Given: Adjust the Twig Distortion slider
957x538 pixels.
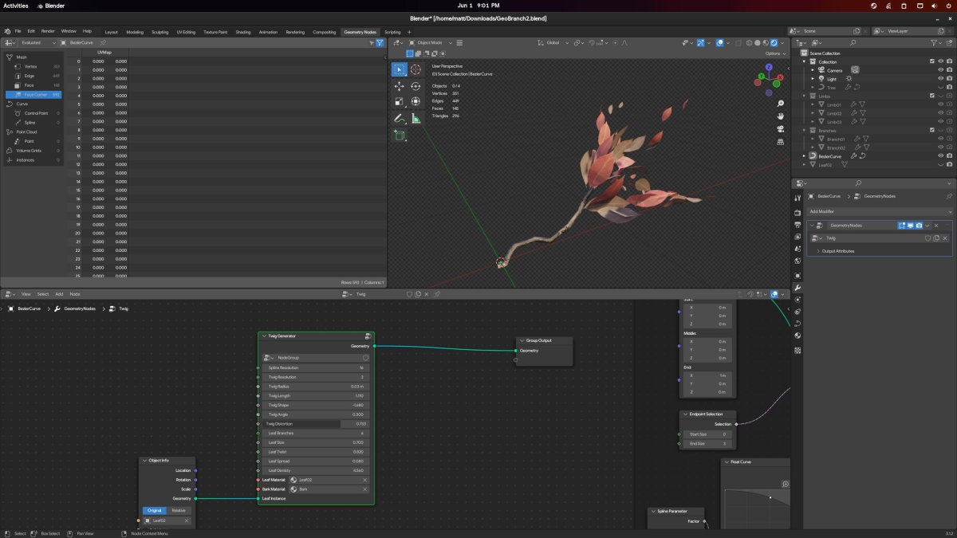Looking at the screenshot, I should coord(317,424).
